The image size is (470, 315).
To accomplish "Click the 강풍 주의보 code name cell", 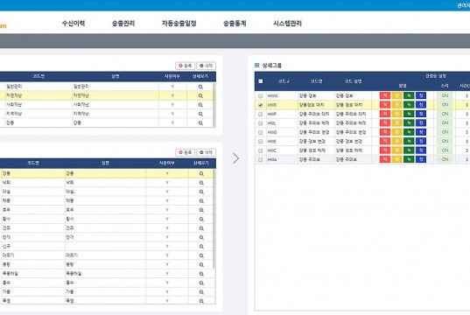I will 316,159.
